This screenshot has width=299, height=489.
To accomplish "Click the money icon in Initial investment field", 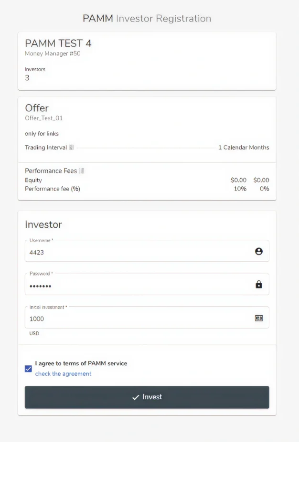I will tap(259, 318).
